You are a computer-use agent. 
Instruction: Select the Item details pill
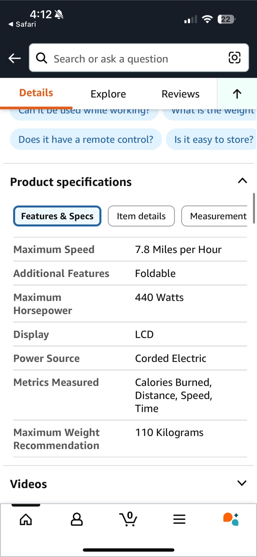141,216
